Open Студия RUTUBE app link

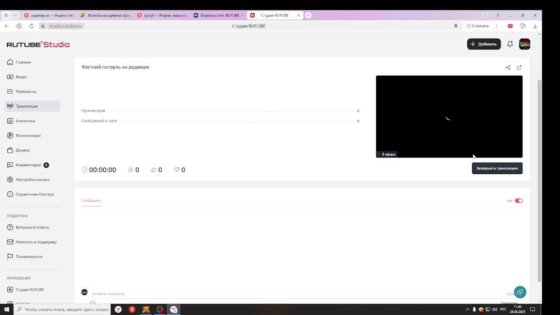(30, 290)
